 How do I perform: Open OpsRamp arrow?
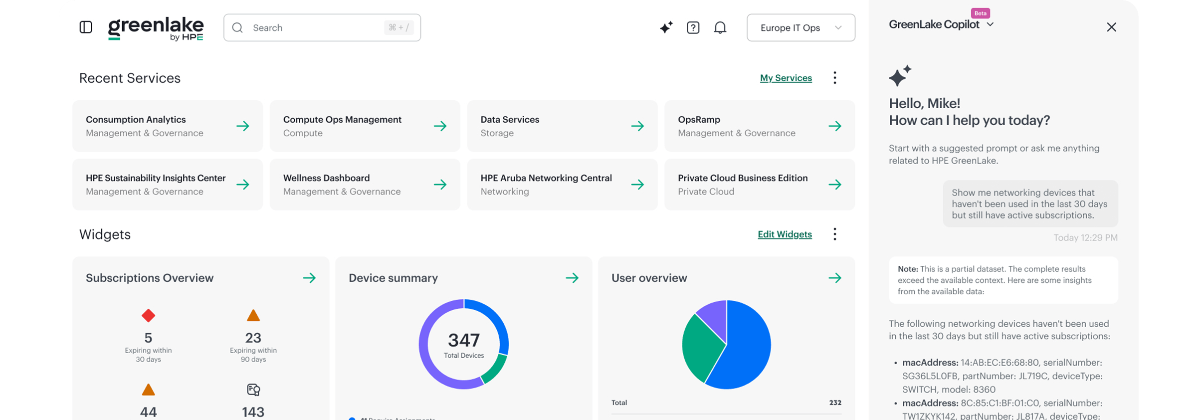point(835,126)
